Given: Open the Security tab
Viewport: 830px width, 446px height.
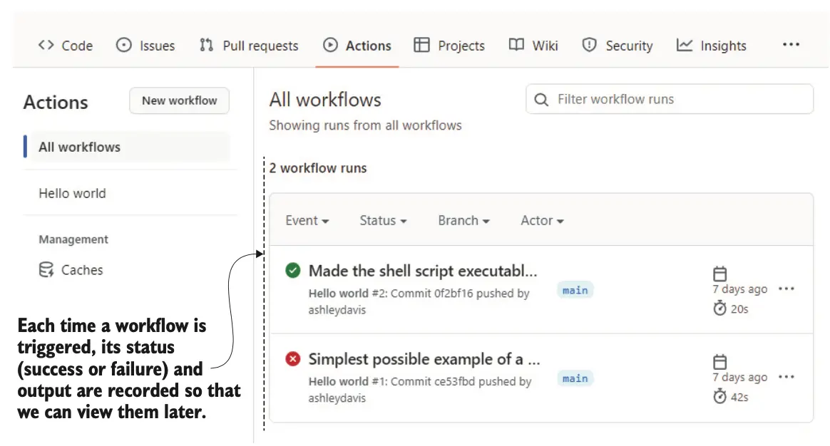Looking at the screenshot, I should click(x=618, y=46).
